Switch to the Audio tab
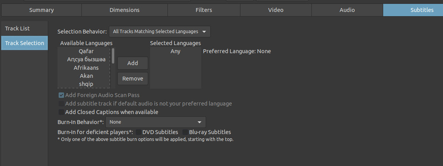 (x=347, y=10)
